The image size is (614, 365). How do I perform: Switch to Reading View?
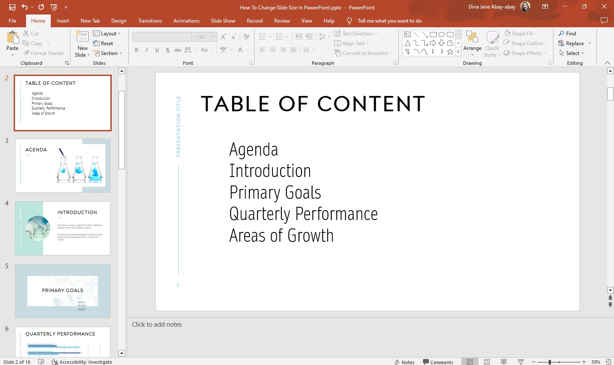504,362
